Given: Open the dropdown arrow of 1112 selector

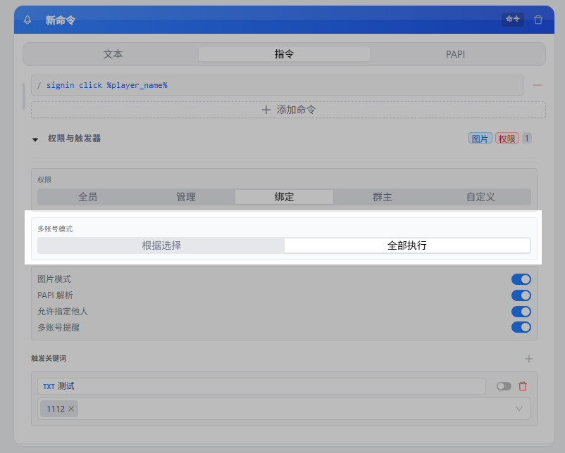Looking at the screenshot, I should click(x=520, y=409).
